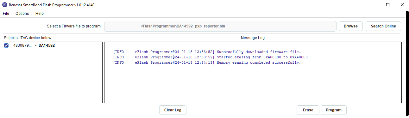This screenshot has width=409, height=118.
Task: Open the Options menu
Action: pos(22,14)
